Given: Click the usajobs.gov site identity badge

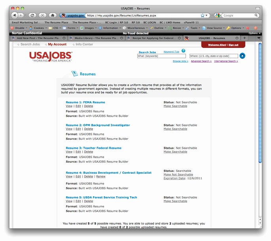Looking at the screenshot, I should point(72,15).
